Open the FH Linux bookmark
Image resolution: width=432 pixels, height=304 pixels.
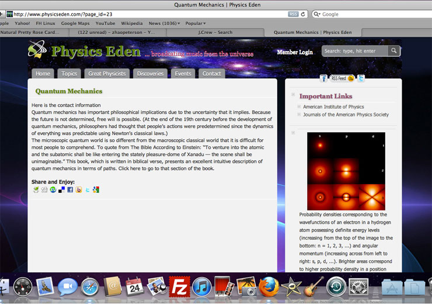point(46,23)
